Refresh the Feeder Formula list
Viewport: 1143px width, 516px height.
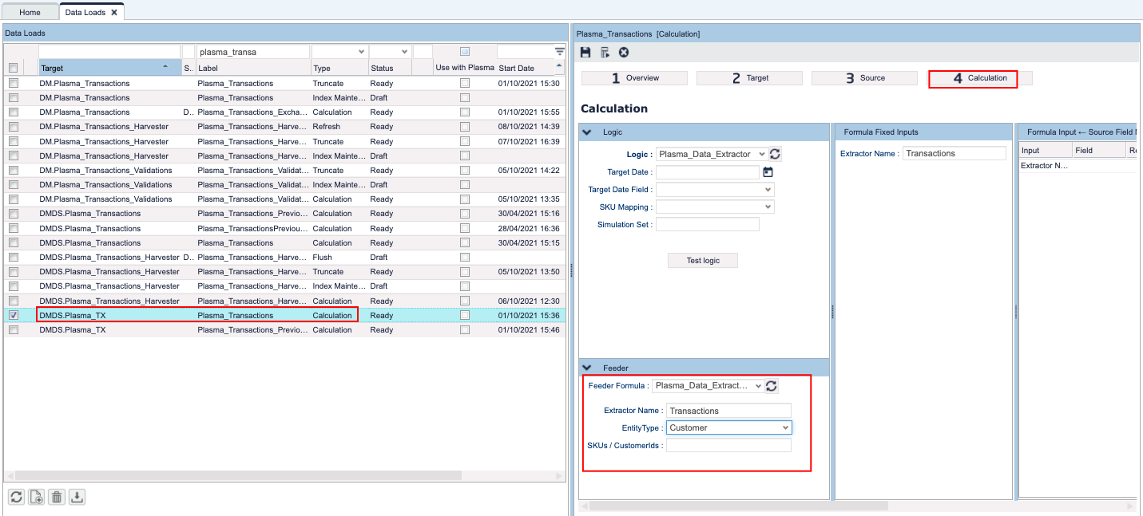tap(771, 386)
